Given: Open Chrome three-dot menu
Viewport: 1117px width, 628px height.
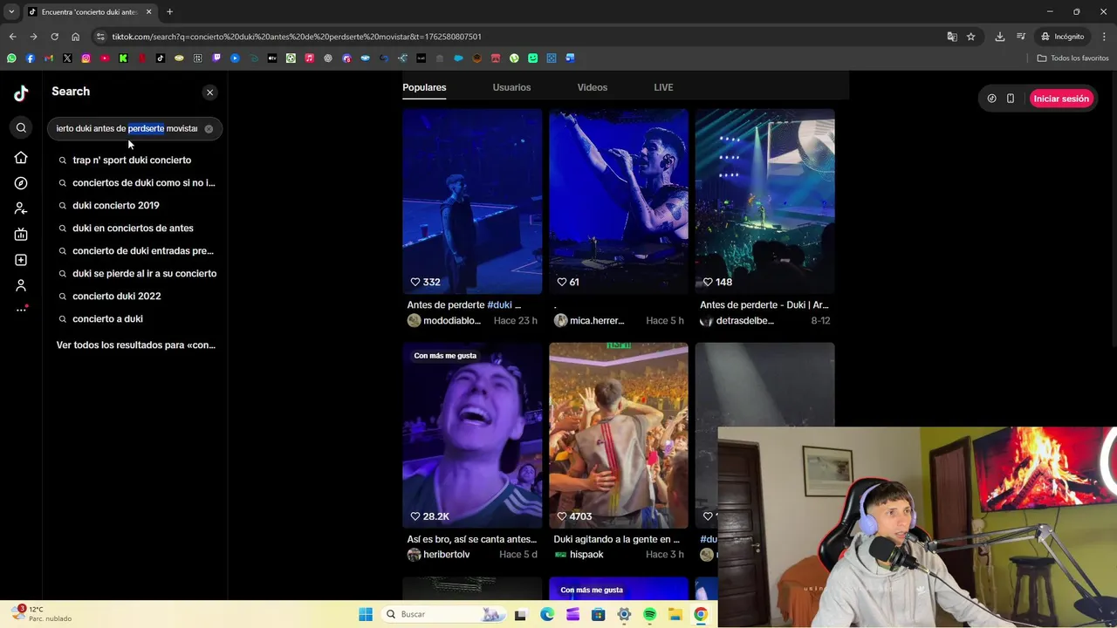Looking at the screenshot, I should [x=1105, y=37].
